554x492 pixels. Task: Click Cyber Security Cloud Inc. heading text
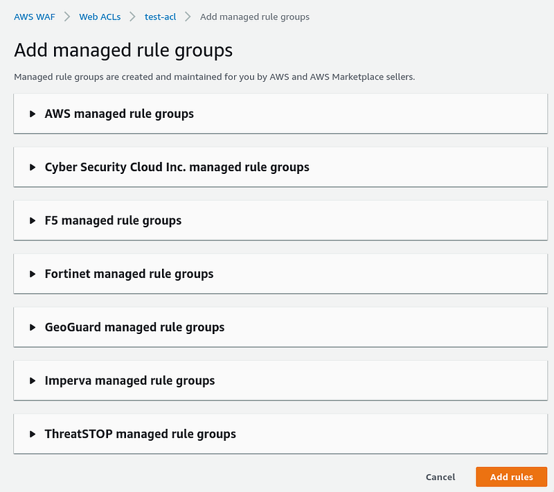tap(177, 167)
